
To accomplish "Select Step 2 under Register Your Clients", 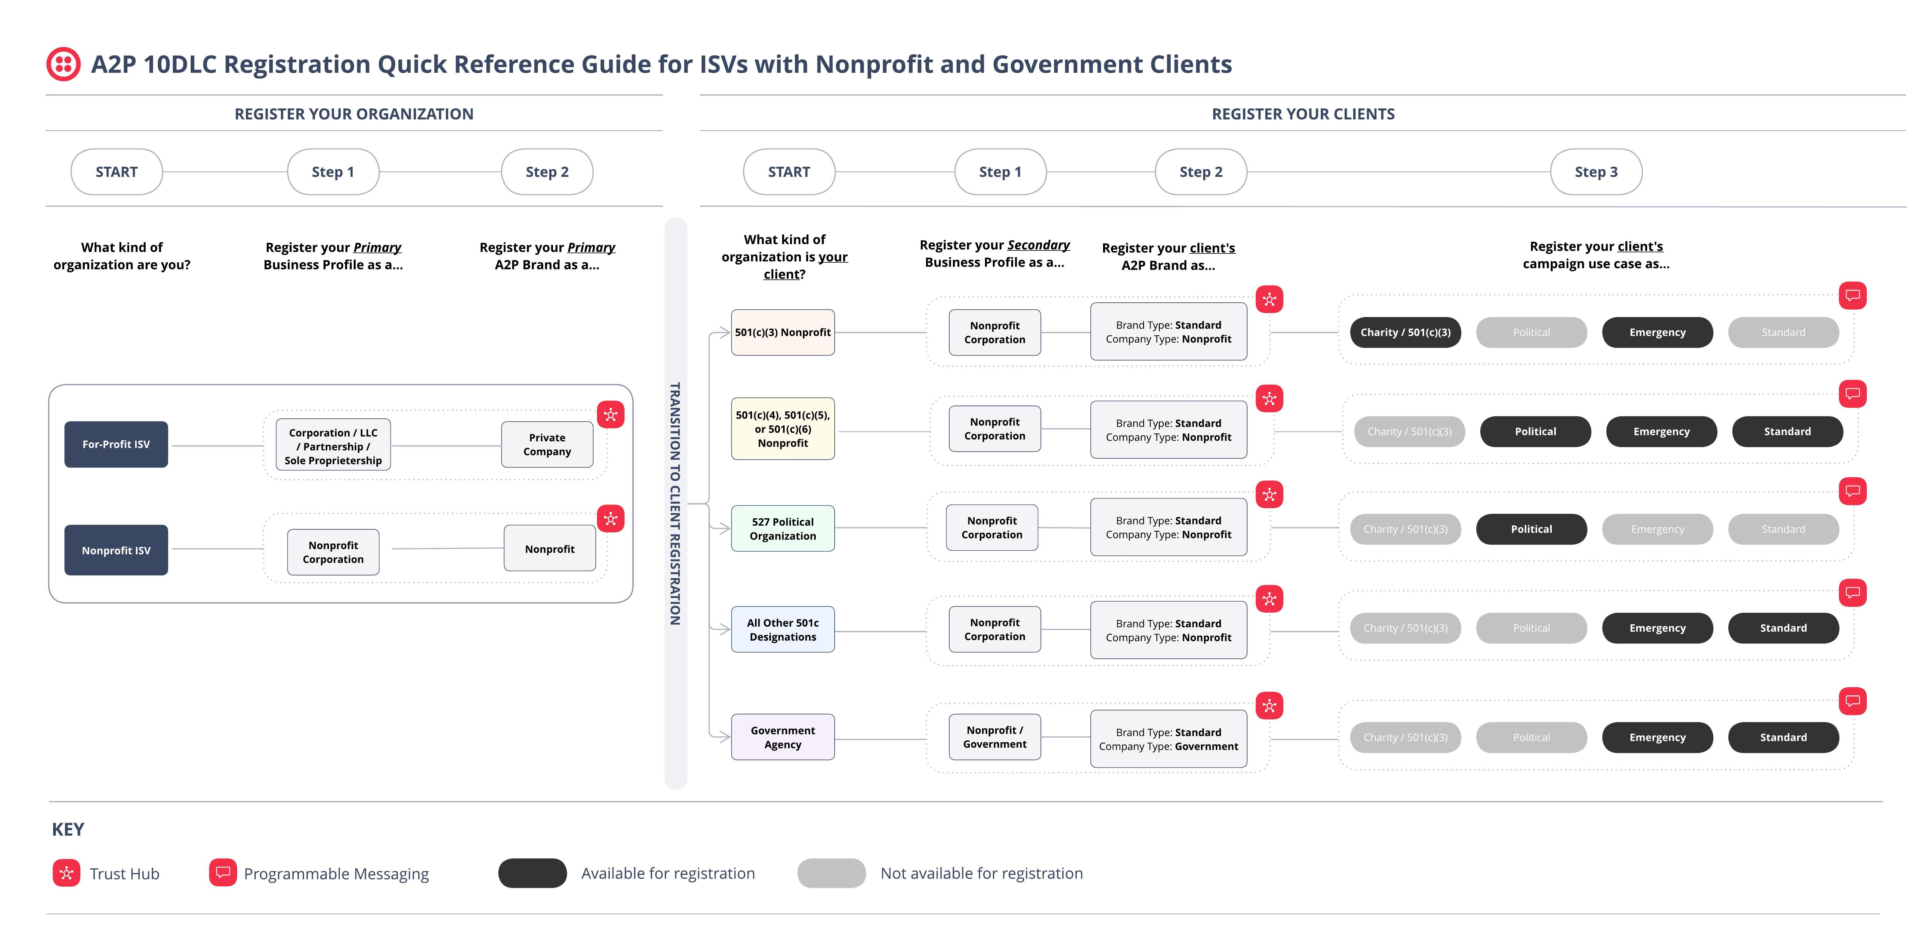I will [x=1201, y=172].
